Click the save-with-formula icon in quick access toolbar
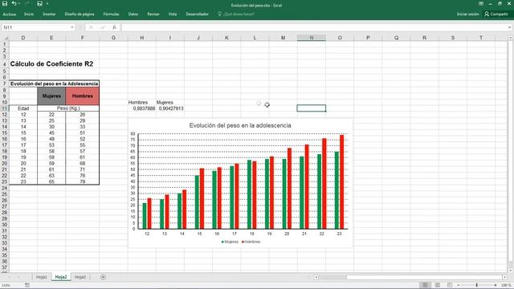 coord(39,3)
